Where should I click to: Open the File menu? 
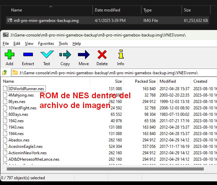coord(6,44)
